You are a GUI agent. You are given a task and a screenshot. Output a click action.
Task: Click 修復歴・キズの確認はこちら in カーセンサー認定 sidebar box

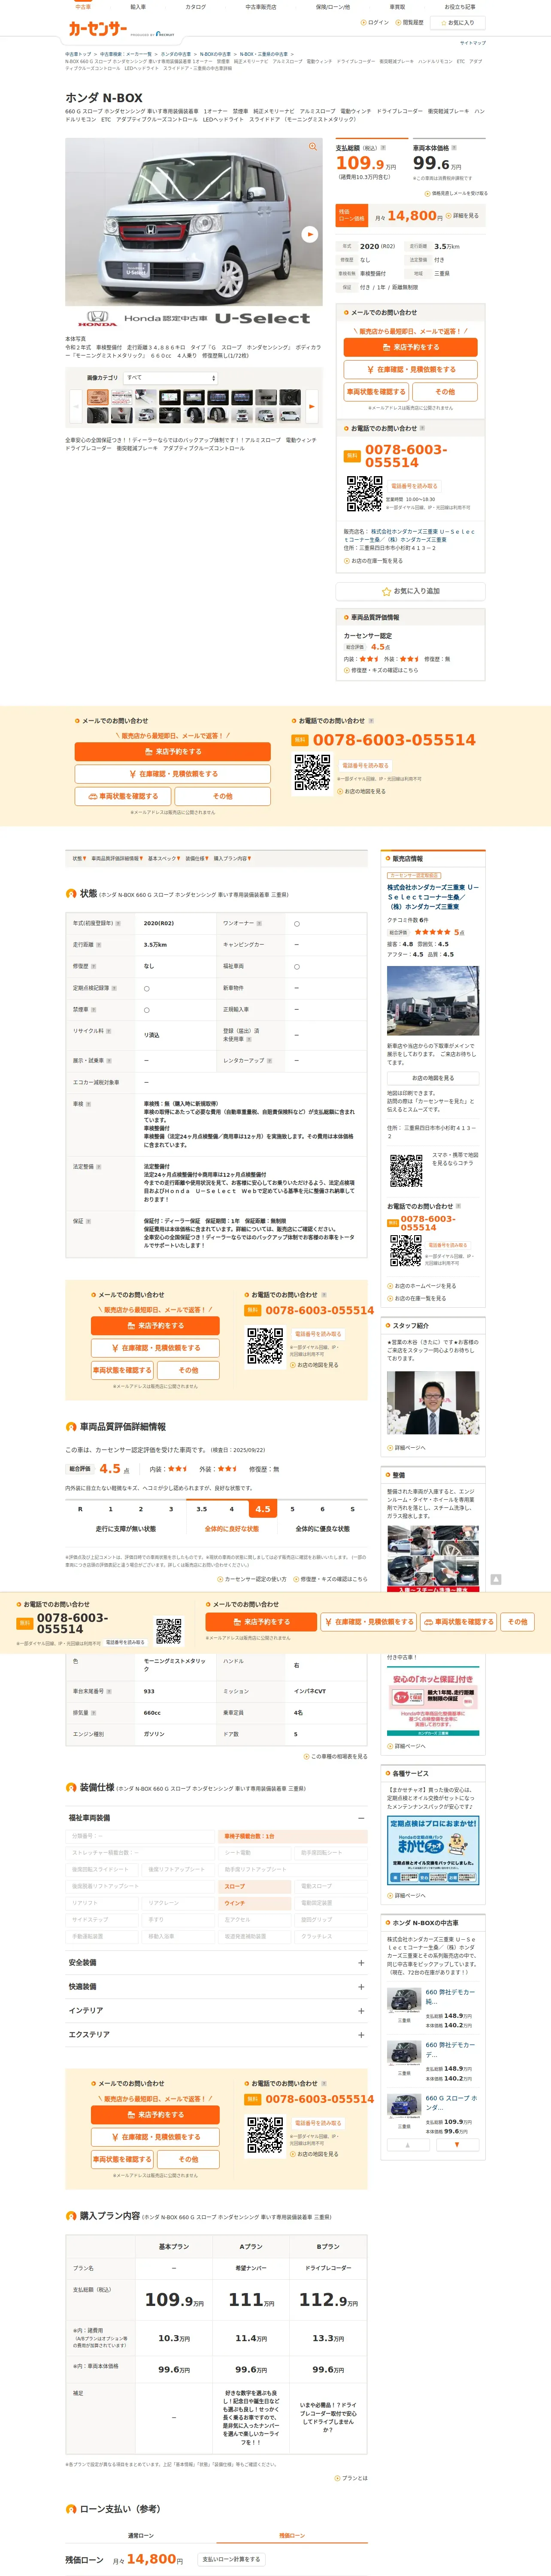pos(382,671)
